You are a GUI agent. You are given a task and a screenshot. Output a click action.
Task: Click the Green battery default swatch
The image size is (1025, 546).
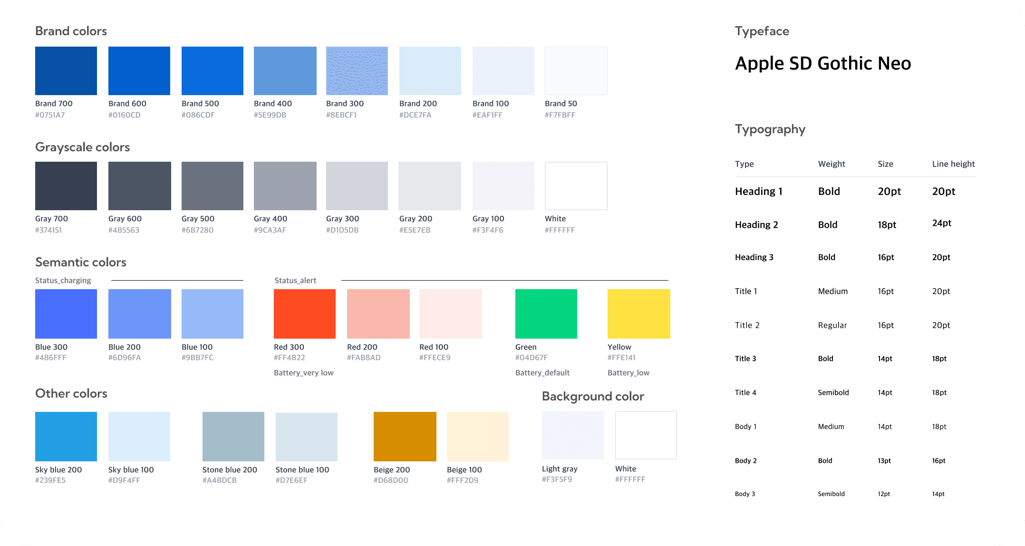(x=546, y=314)
